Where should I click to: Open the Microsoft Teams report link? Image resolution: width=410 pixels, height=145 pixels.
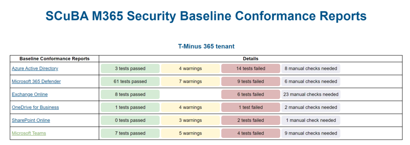(29, 133)
